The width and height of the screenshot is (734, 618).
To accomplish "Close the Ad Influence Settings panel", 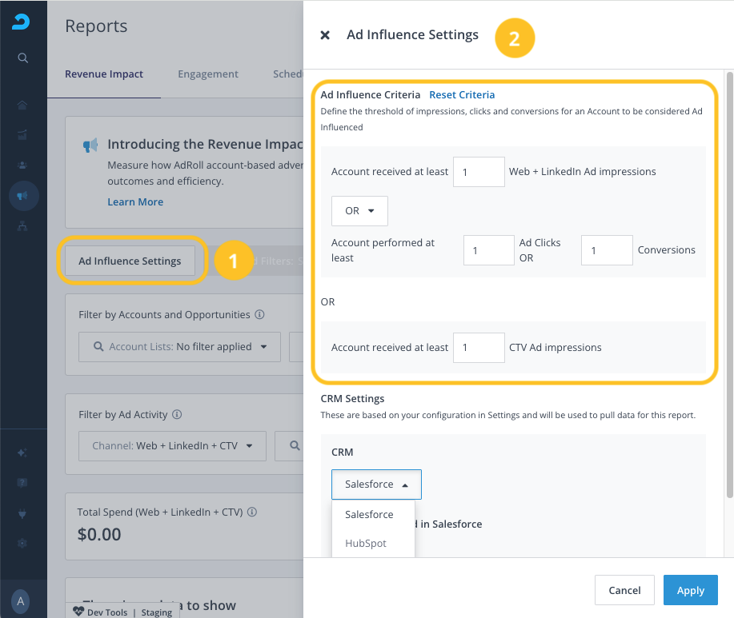I will coord(325,35).
